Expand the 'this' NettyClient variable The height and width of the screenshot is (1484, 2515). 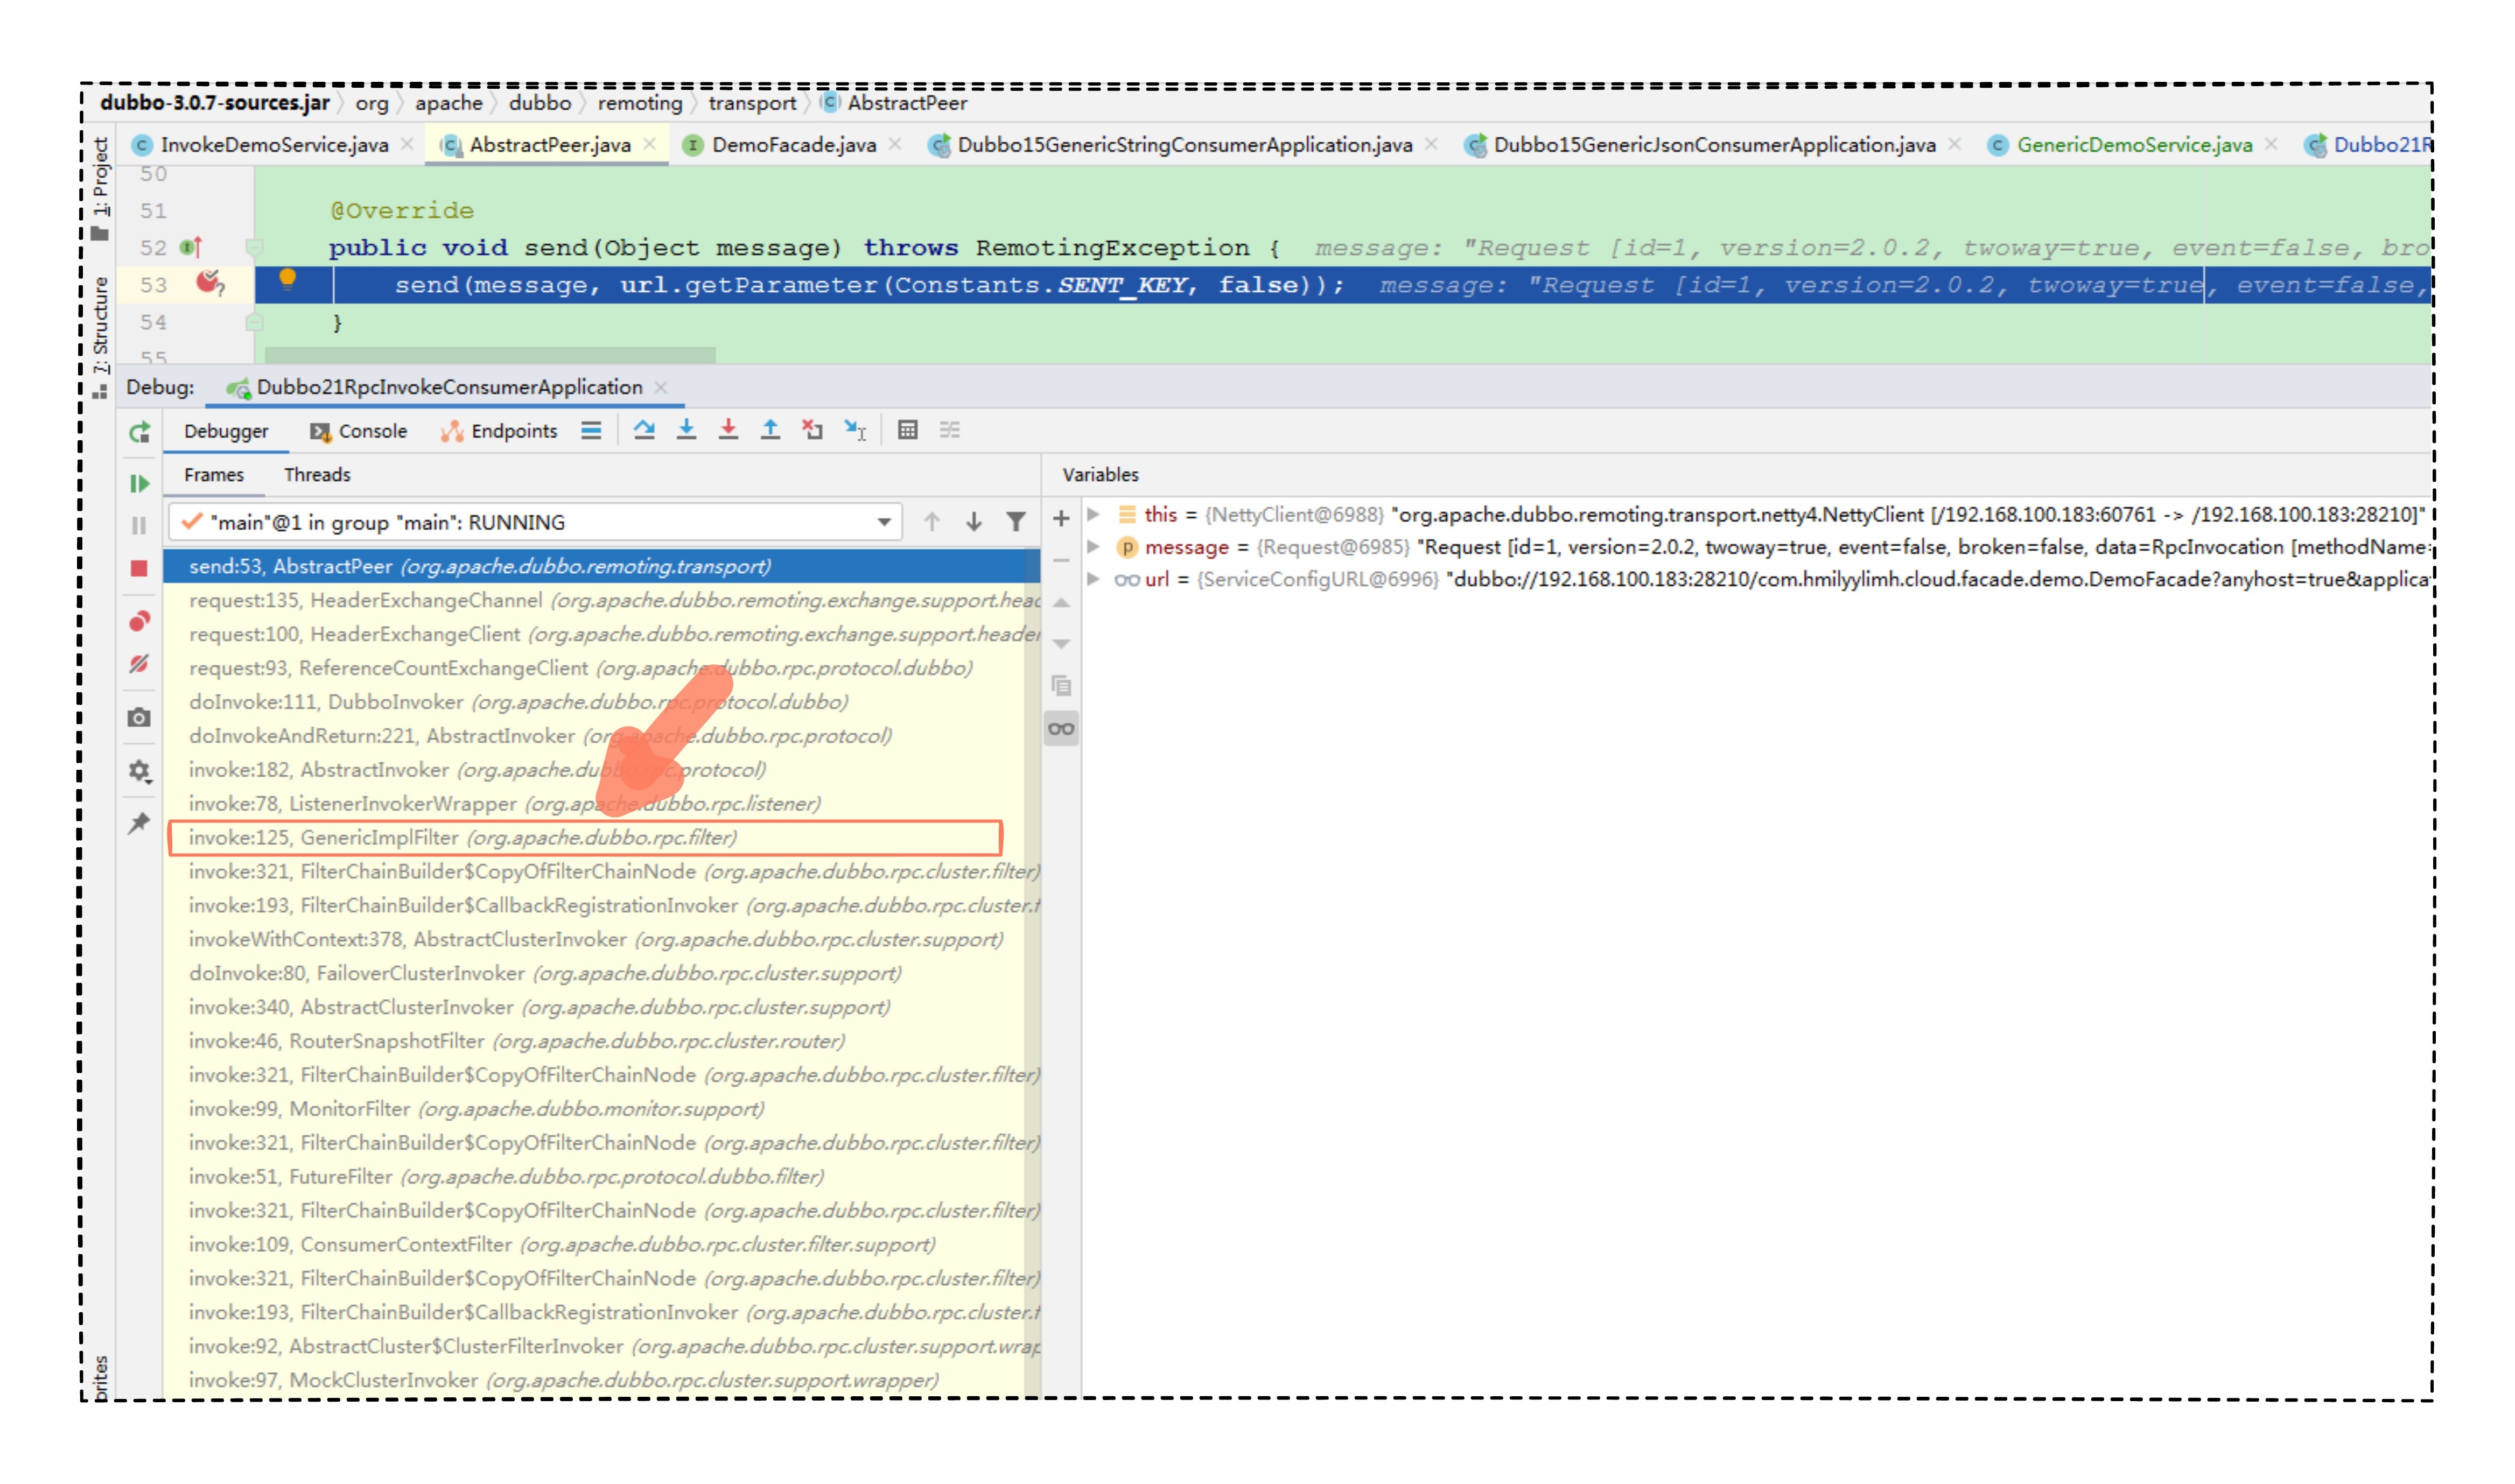(1094, 515)
